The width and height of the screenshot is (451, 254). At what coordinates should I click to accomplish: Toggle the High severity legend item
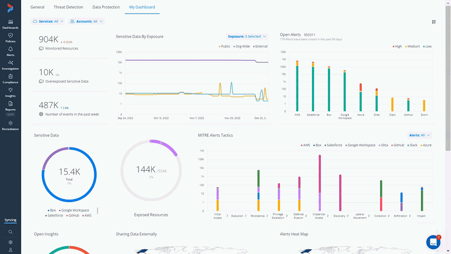click(x=397, y=47)
